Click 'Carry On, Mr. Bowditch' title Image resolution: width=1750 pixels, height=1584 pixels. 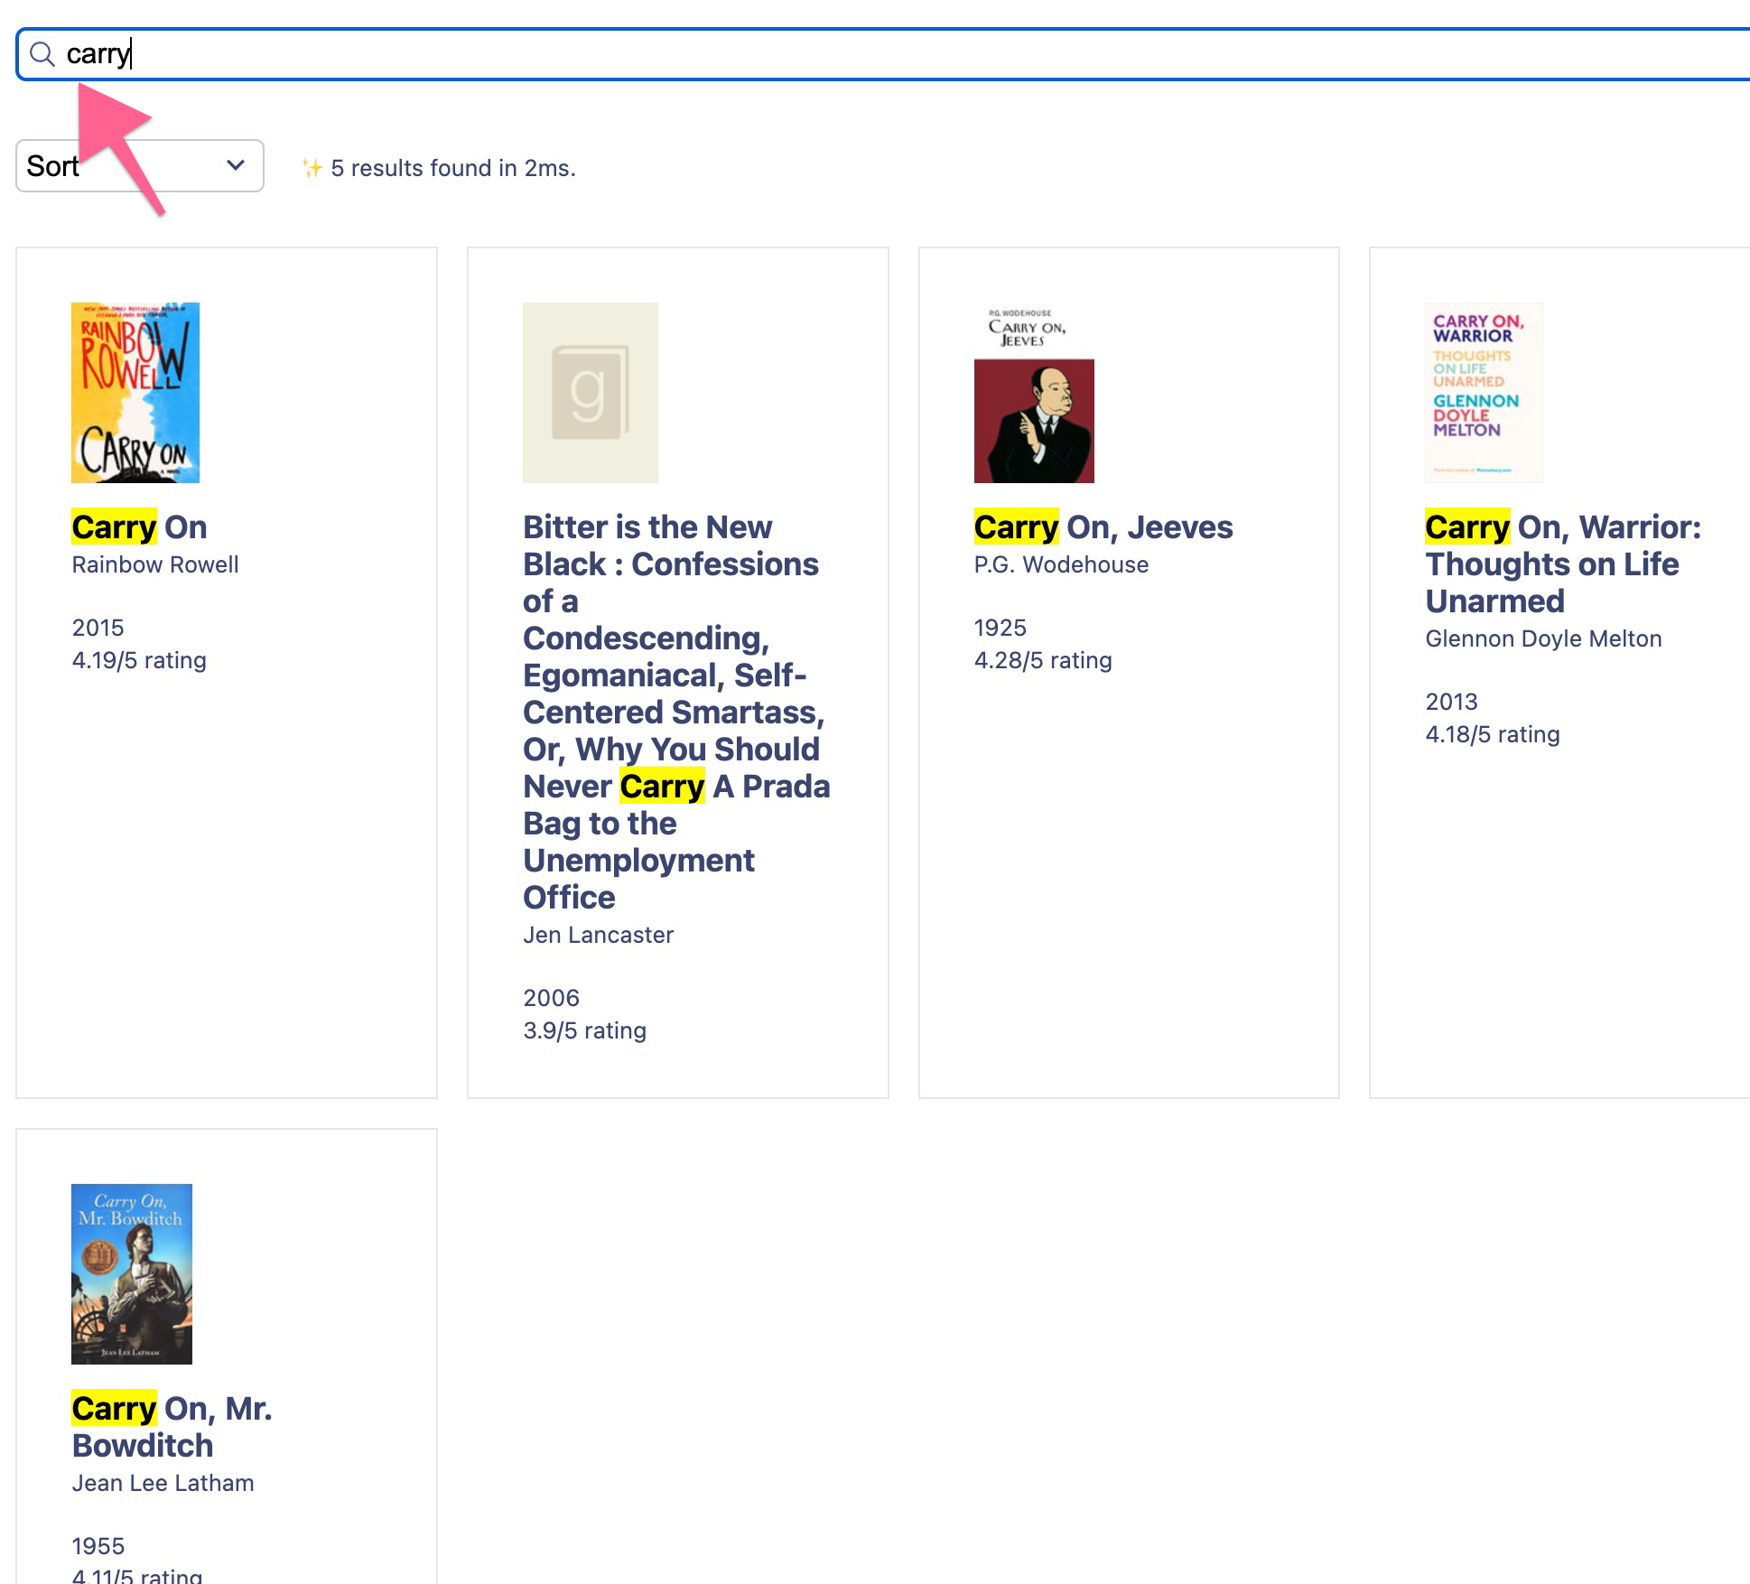point(172,1427)
